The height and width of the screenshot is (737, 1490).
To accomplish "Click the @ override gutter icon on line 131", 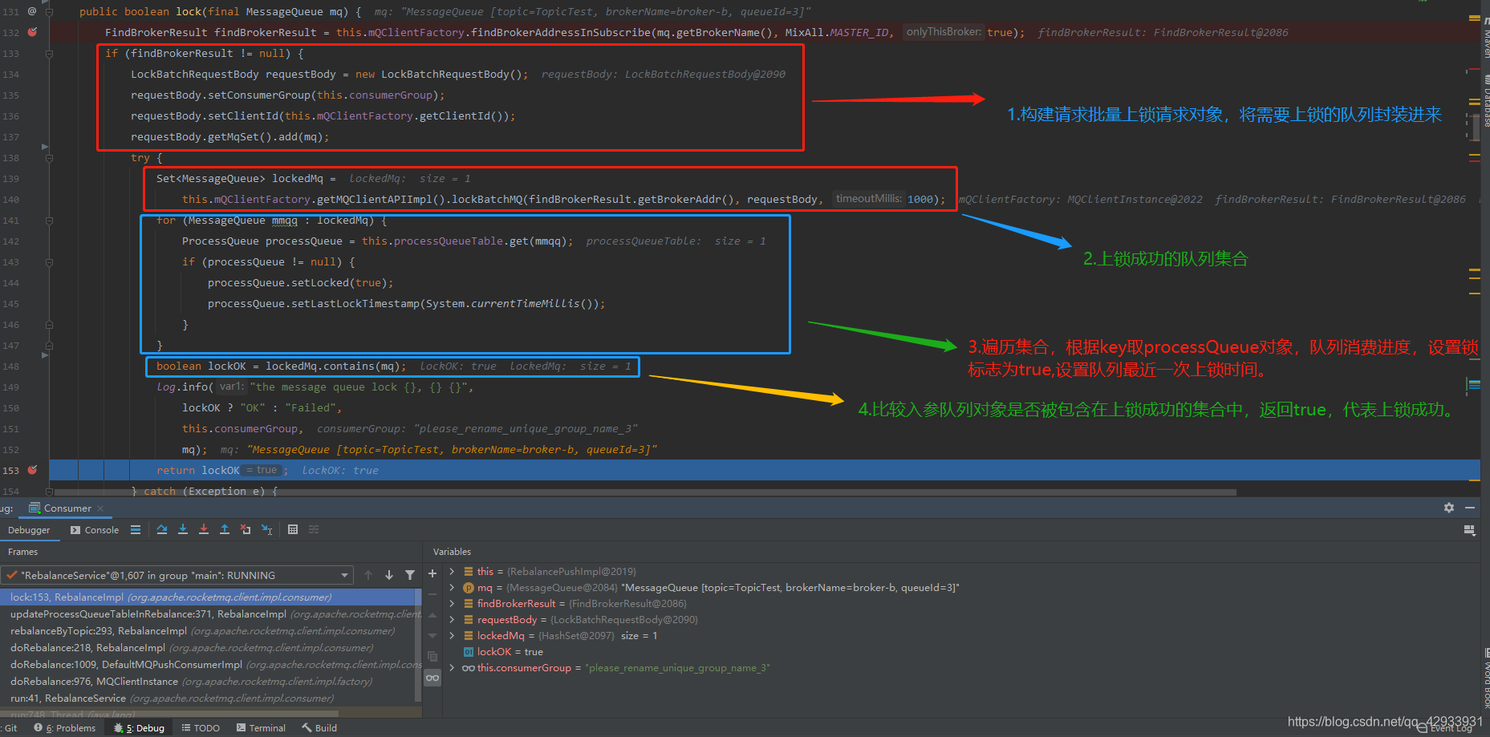I will [x=32, y=11].
